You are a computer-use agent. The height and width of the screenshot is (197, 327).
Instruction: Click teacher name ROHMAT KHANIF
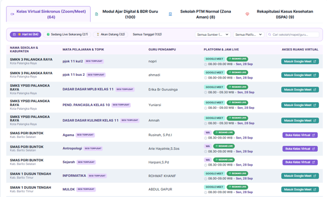pos(162,176)
